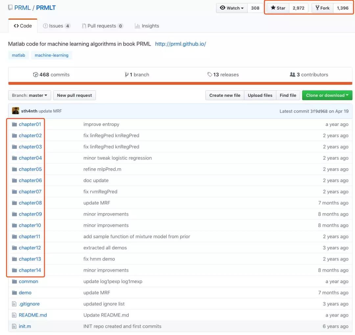
Task: Switch to the Issues tab
Action: click(x=57, y=26)
